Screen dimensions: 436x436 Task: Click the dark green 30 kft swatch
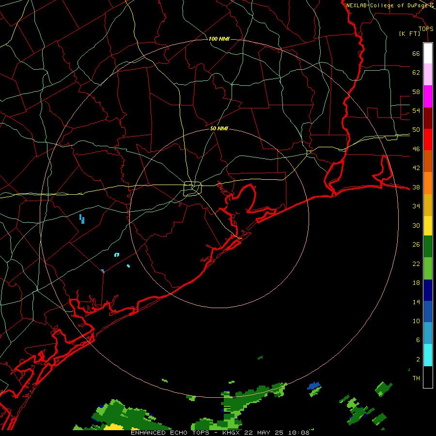pyautogui.click(x=428, y=247)
